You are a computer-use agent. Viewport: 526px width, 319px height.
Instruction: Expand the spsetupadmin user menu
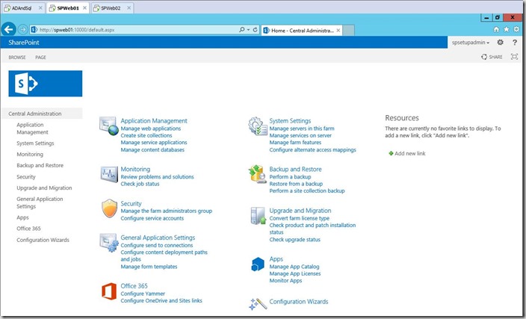(x=471, y=43)
